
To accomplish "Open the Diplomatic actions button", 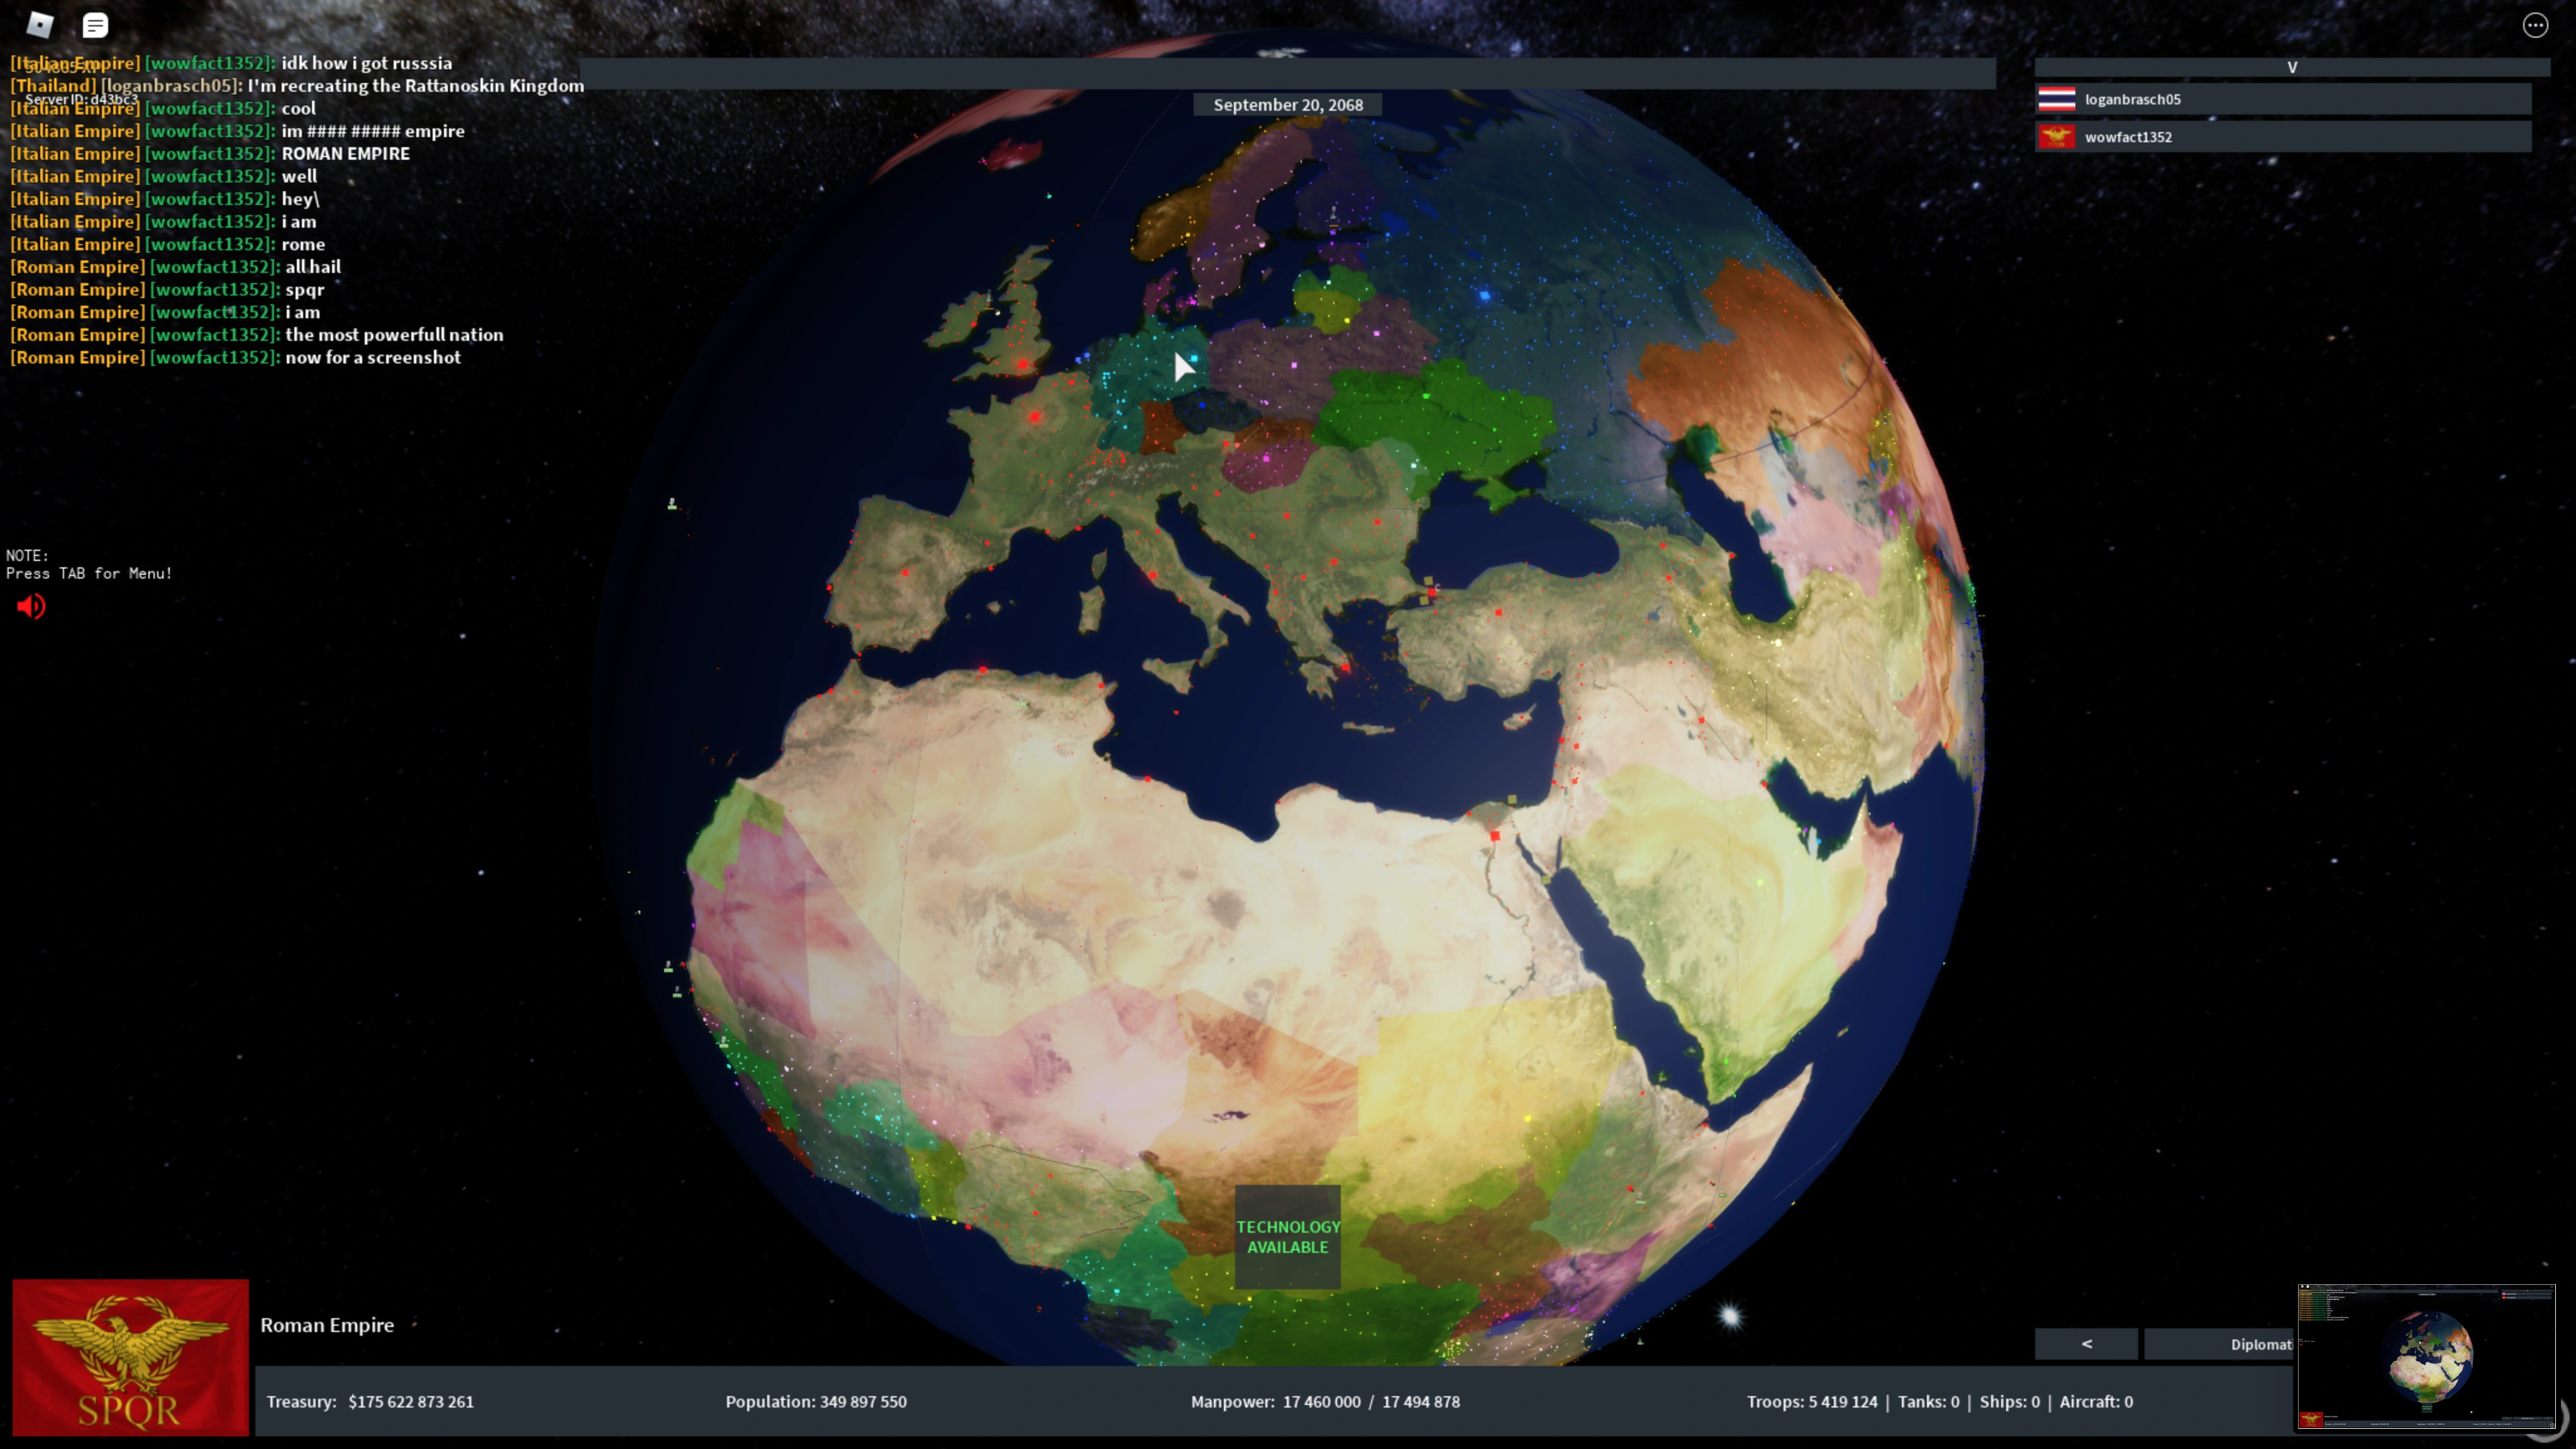I will [2220, 1344].
